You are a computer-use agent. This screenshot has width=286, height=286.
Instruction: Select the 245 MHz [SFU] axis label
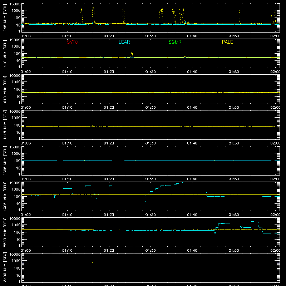(5, 18)
